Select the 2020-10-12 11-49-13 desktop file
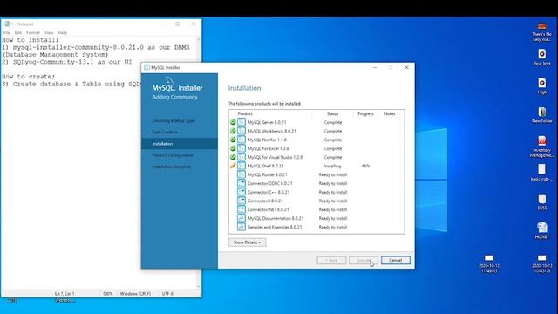 pos(488,263)
